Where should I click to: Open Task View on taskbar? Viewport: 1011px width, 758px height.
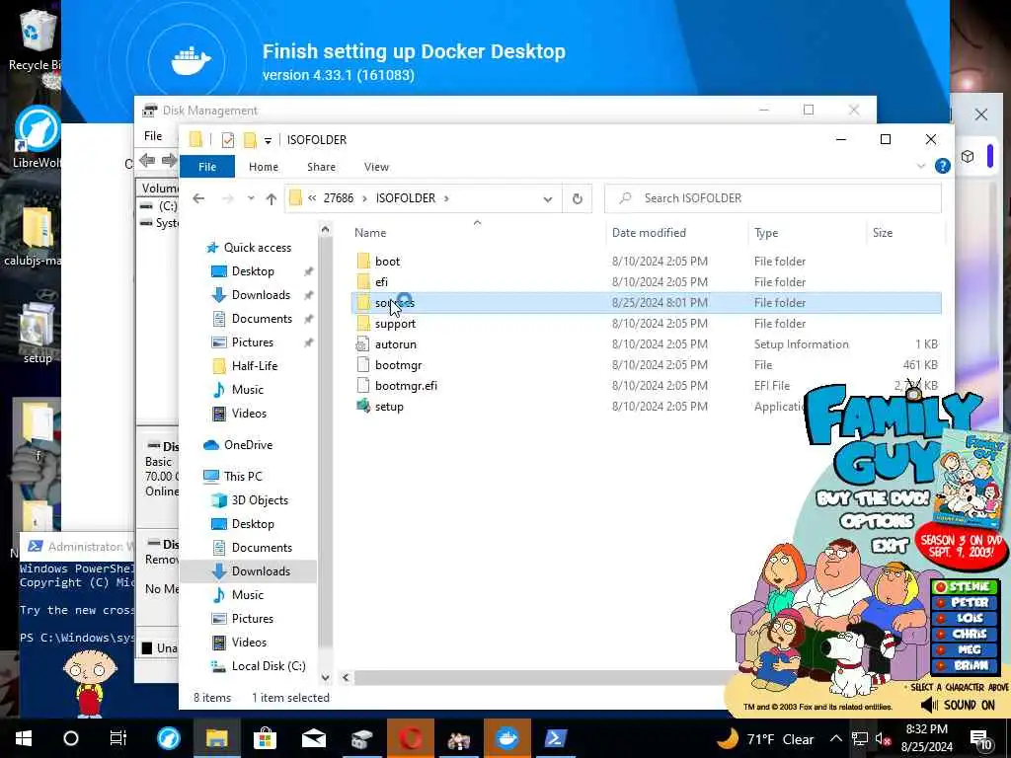[x=118, y=738]
